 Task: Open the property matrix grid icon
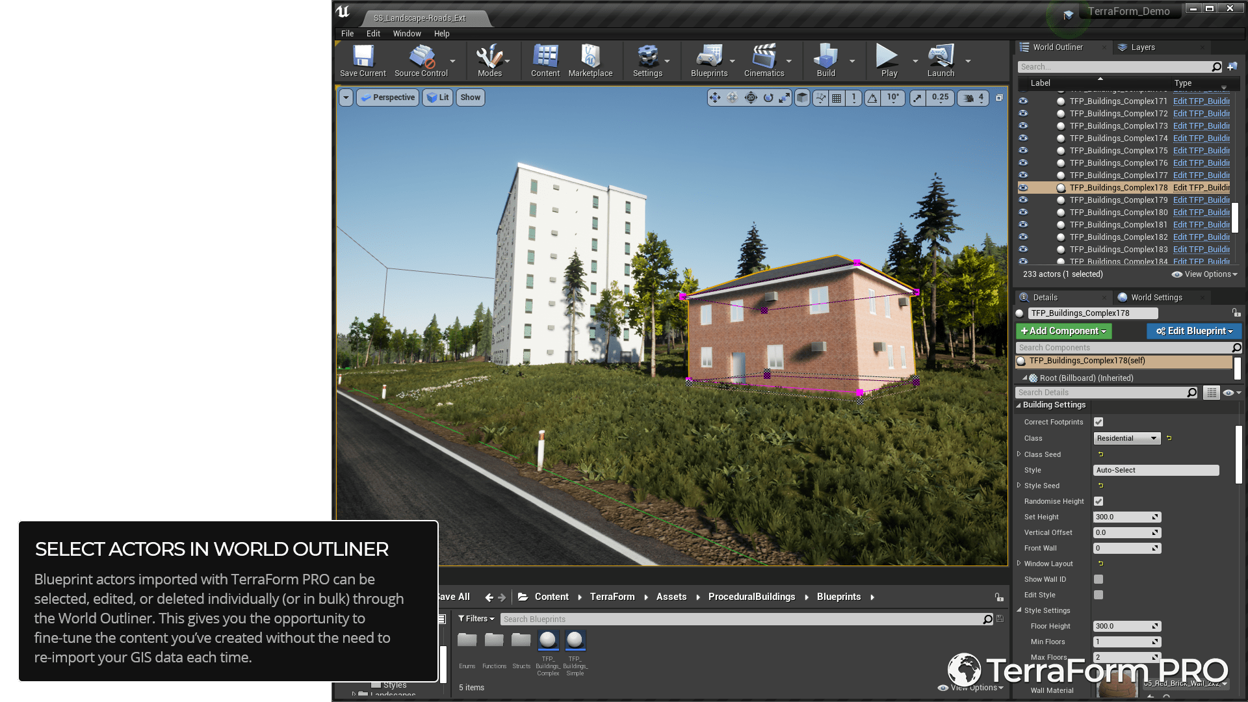(x=1211, y=393)
